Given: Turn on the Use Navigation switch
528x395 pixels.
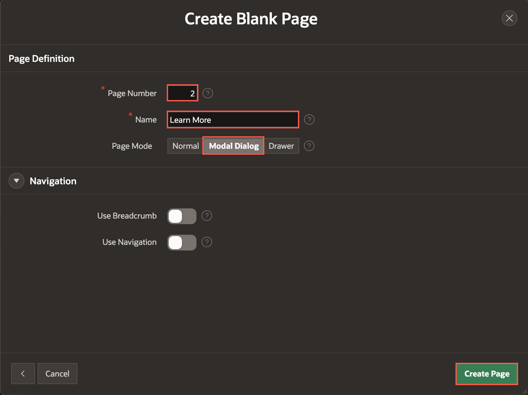Looking at the screenshot, I should (182, 243).
